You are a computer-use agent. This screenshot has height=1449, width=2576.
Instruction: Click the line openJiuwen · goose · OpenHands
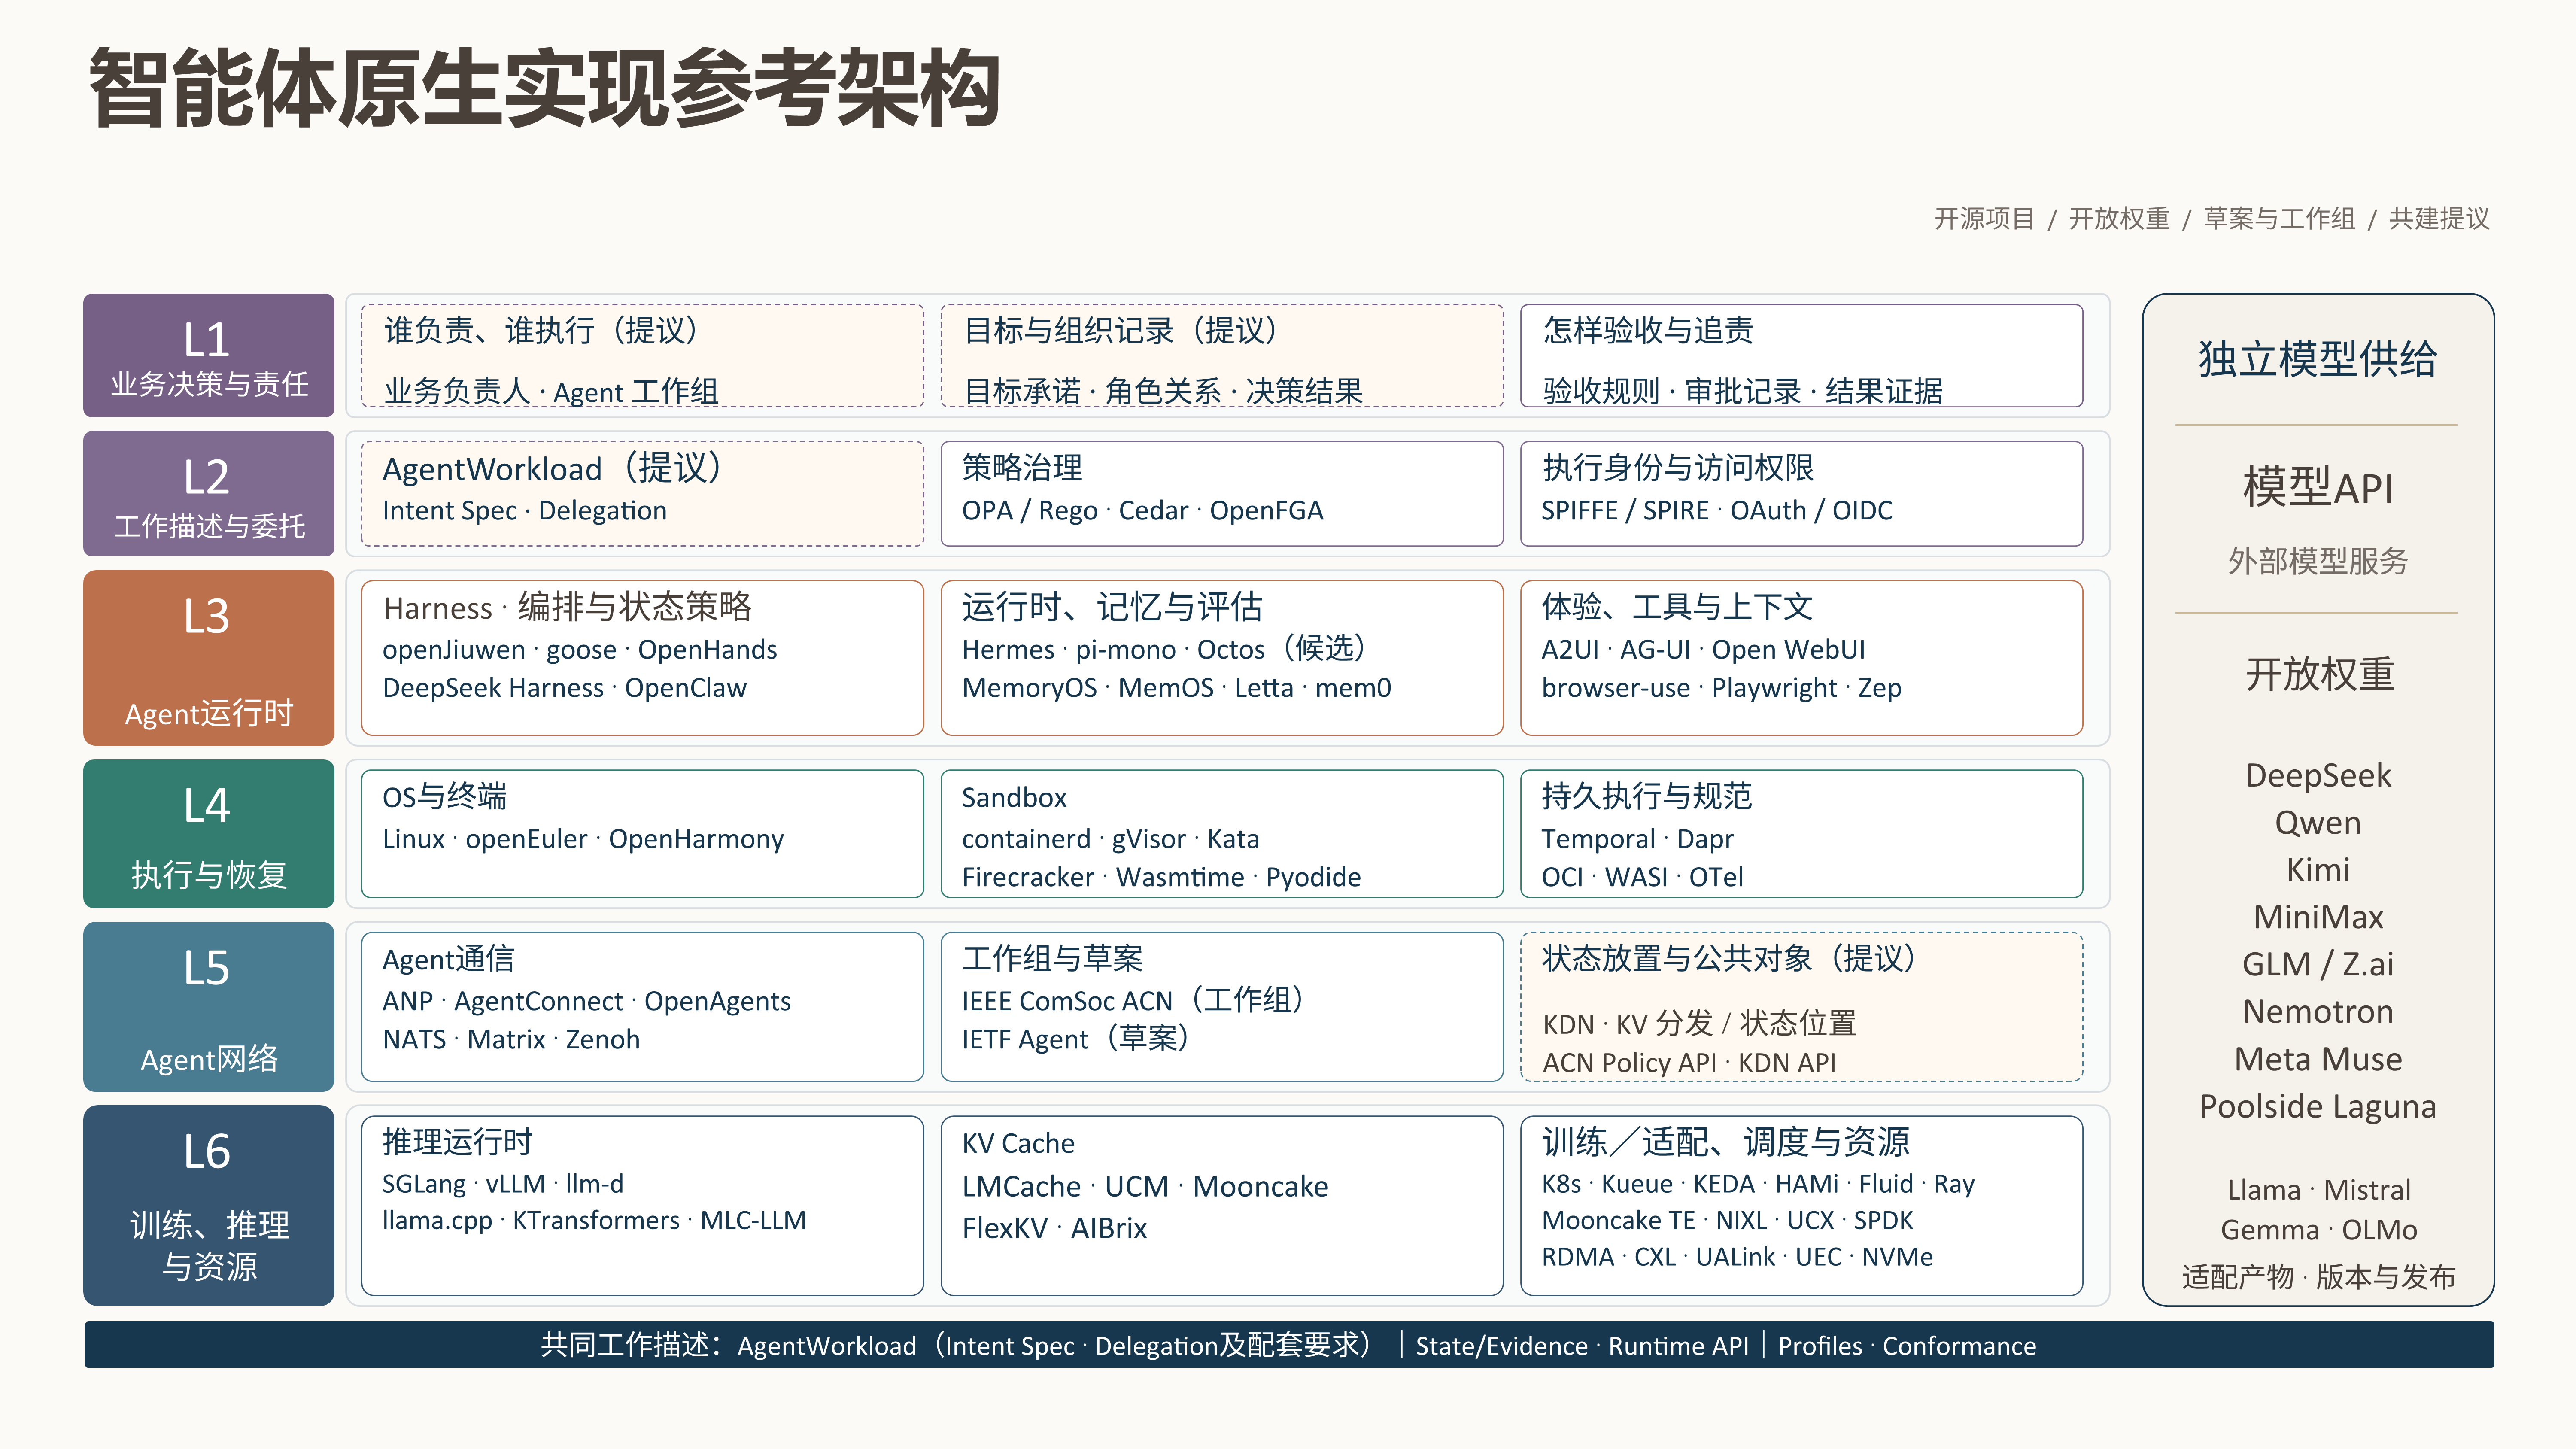pos(580,650)
